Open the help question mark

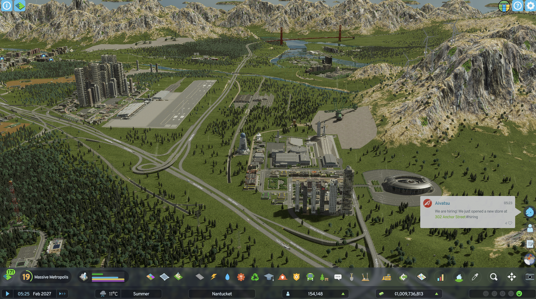pyautogui.click(x=517, y=6)
